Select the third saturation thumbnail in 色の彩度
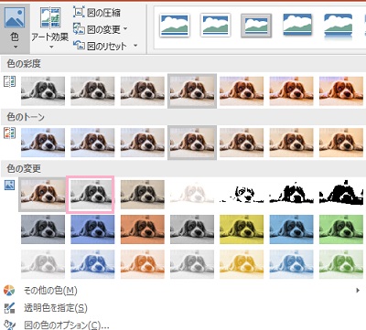Viewport: 366px width, 330px height. click(x=143, y=90)
